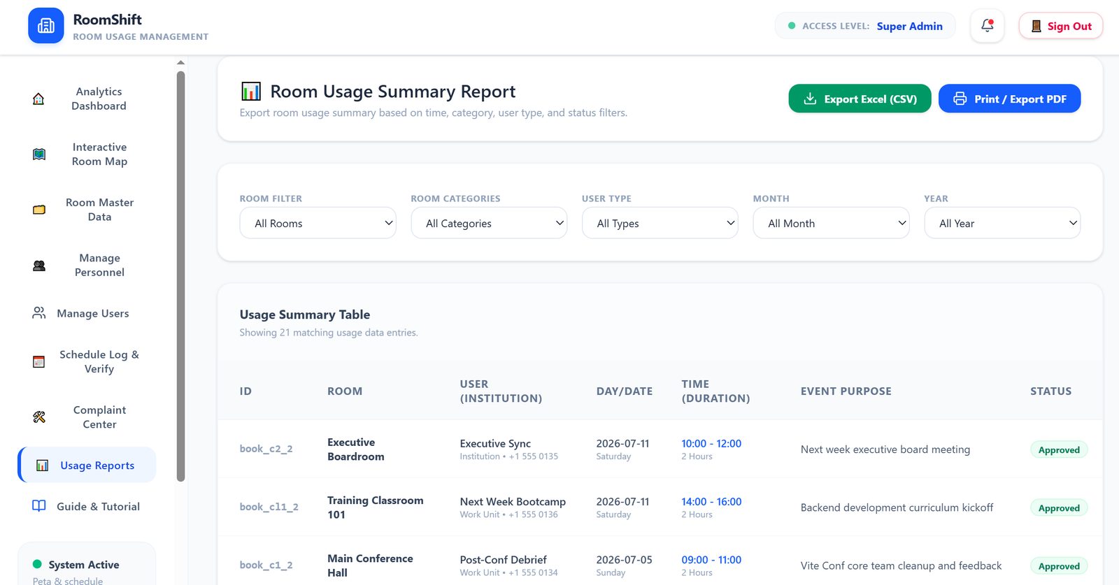The image size is (1119, 585).
Task: Click the 09:00 - 11:00 time entry
Action: point(711,559)
